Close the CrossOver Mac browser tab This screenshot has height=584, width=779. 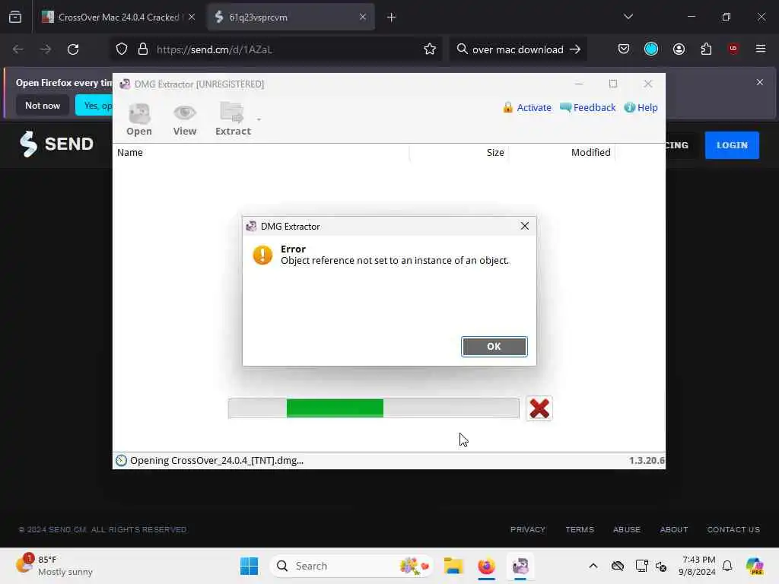pyautogui.click(x=192, y=17)
